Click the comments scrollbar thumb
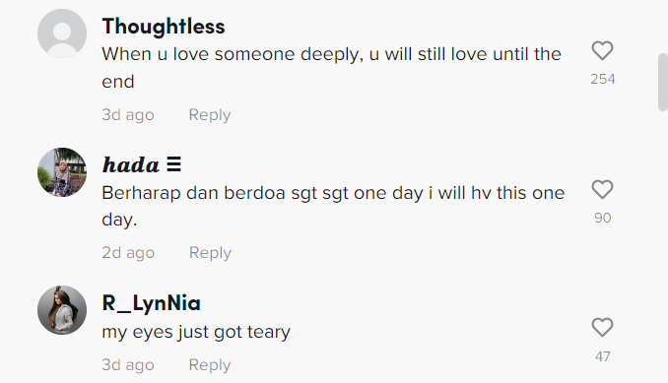The image size is (668, 383). coord(663,82)
